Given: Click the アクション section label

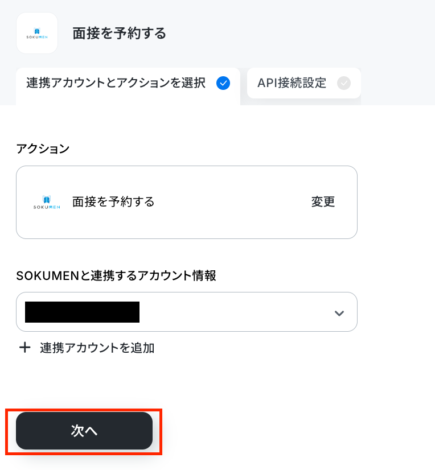Looking at the screenshot, I should click(43, 149).
